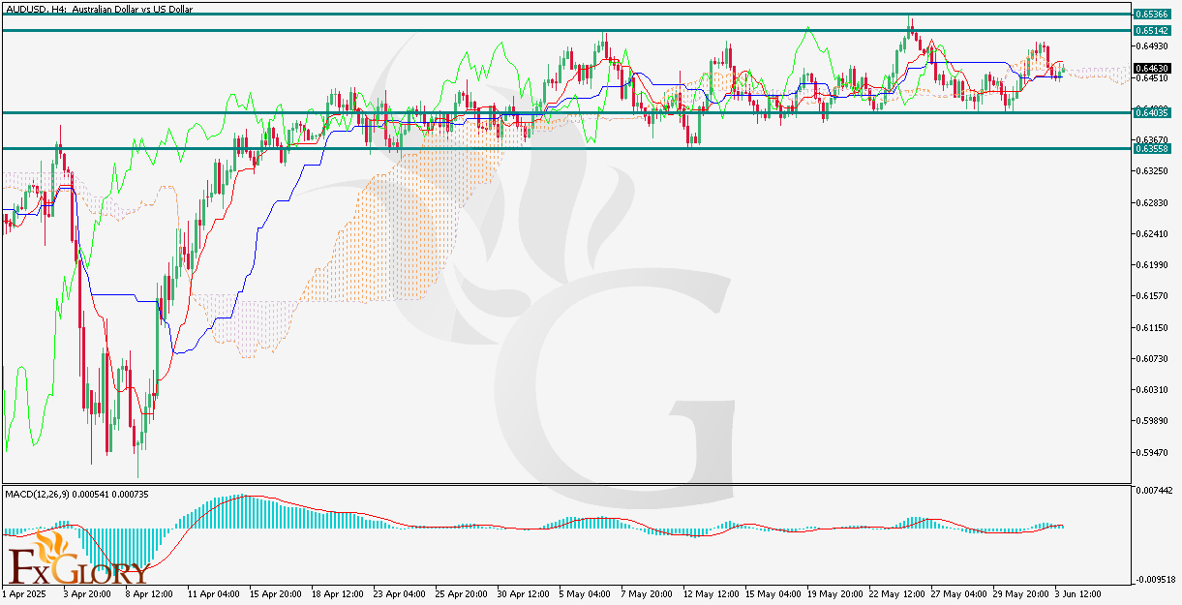Click the 0.64930 price axis value
This screenshot has width=1182, height=605.
(1152, 46)
